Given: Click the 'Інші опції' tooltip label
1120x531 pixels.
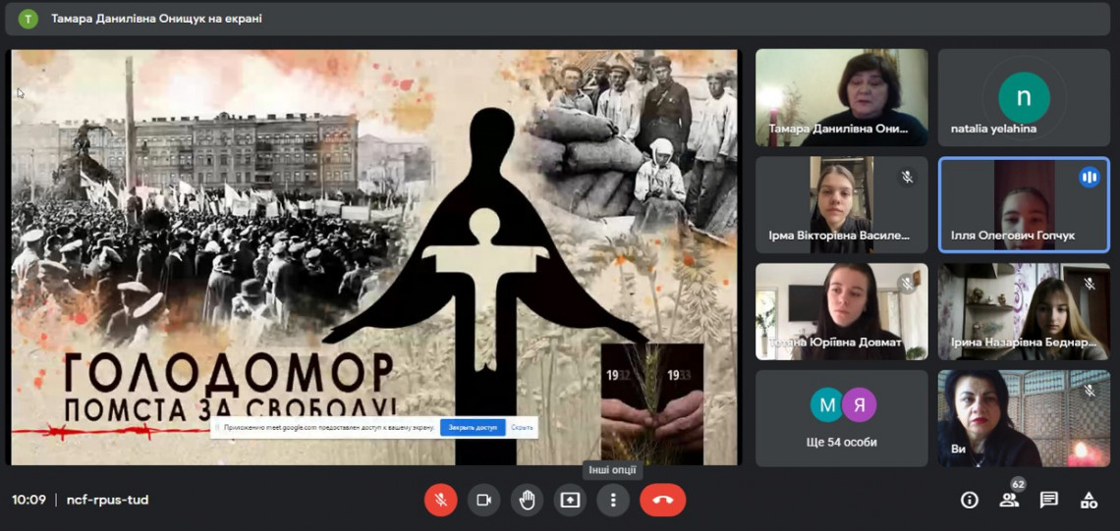Looking at the screenshot, I should (612, 471).
